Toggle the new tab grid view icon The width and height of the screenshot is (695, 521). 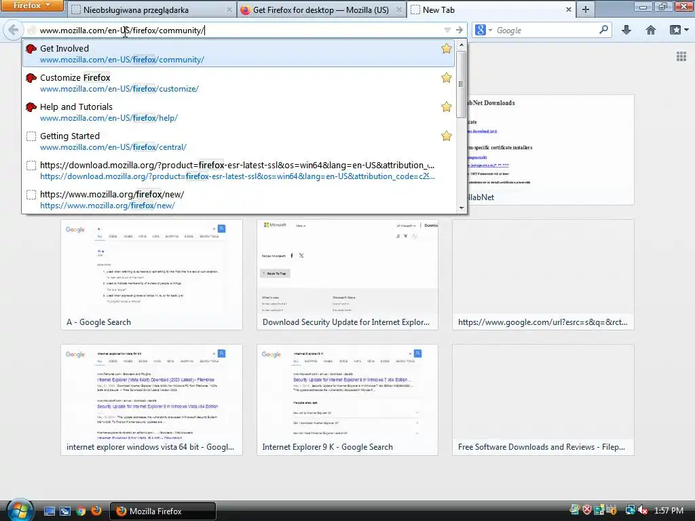(x=681, y=56)
